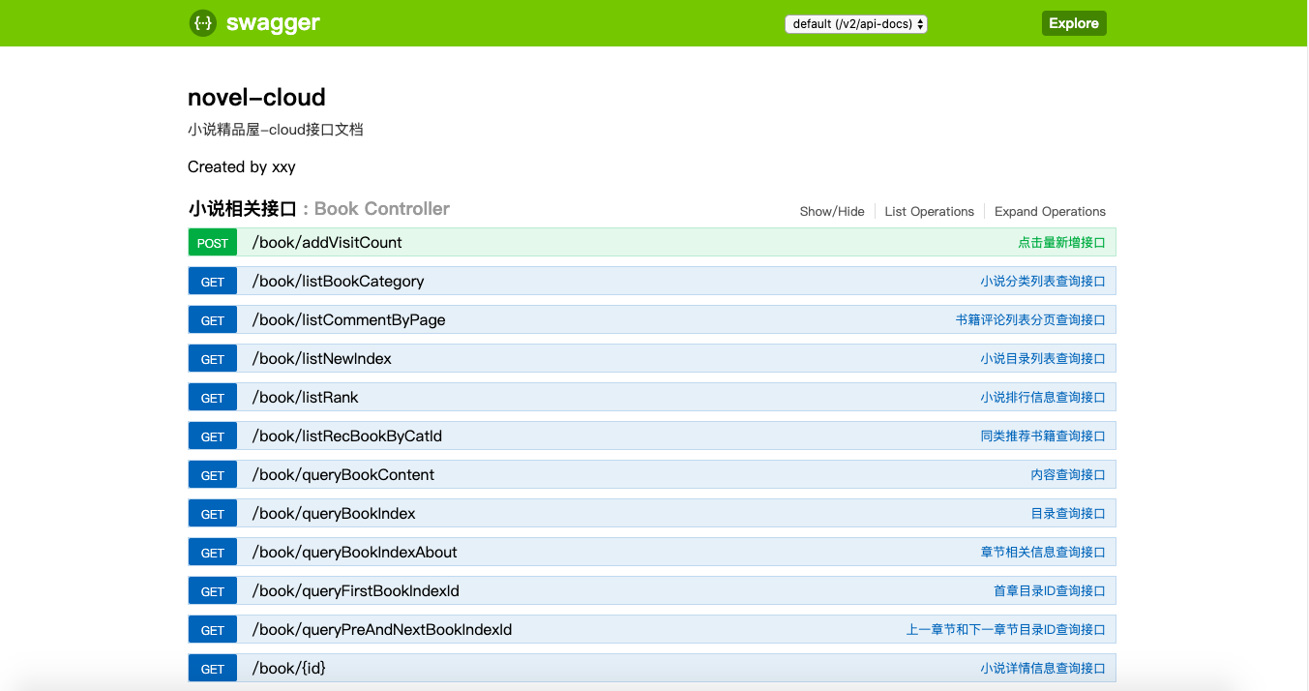Click the GET badge for /book/listRank
The height and width of the screenshot is (691, 1309).
click(x=213, y=398)
